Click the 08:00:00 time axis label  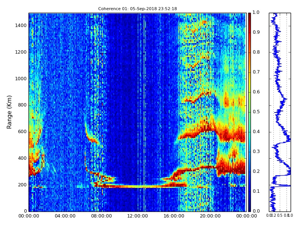[x=101, y=216]
